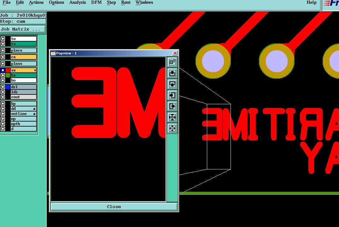This screenshot has height=227, width=339.
Task: Select the layer named plnss
Action: coord(24,64)
